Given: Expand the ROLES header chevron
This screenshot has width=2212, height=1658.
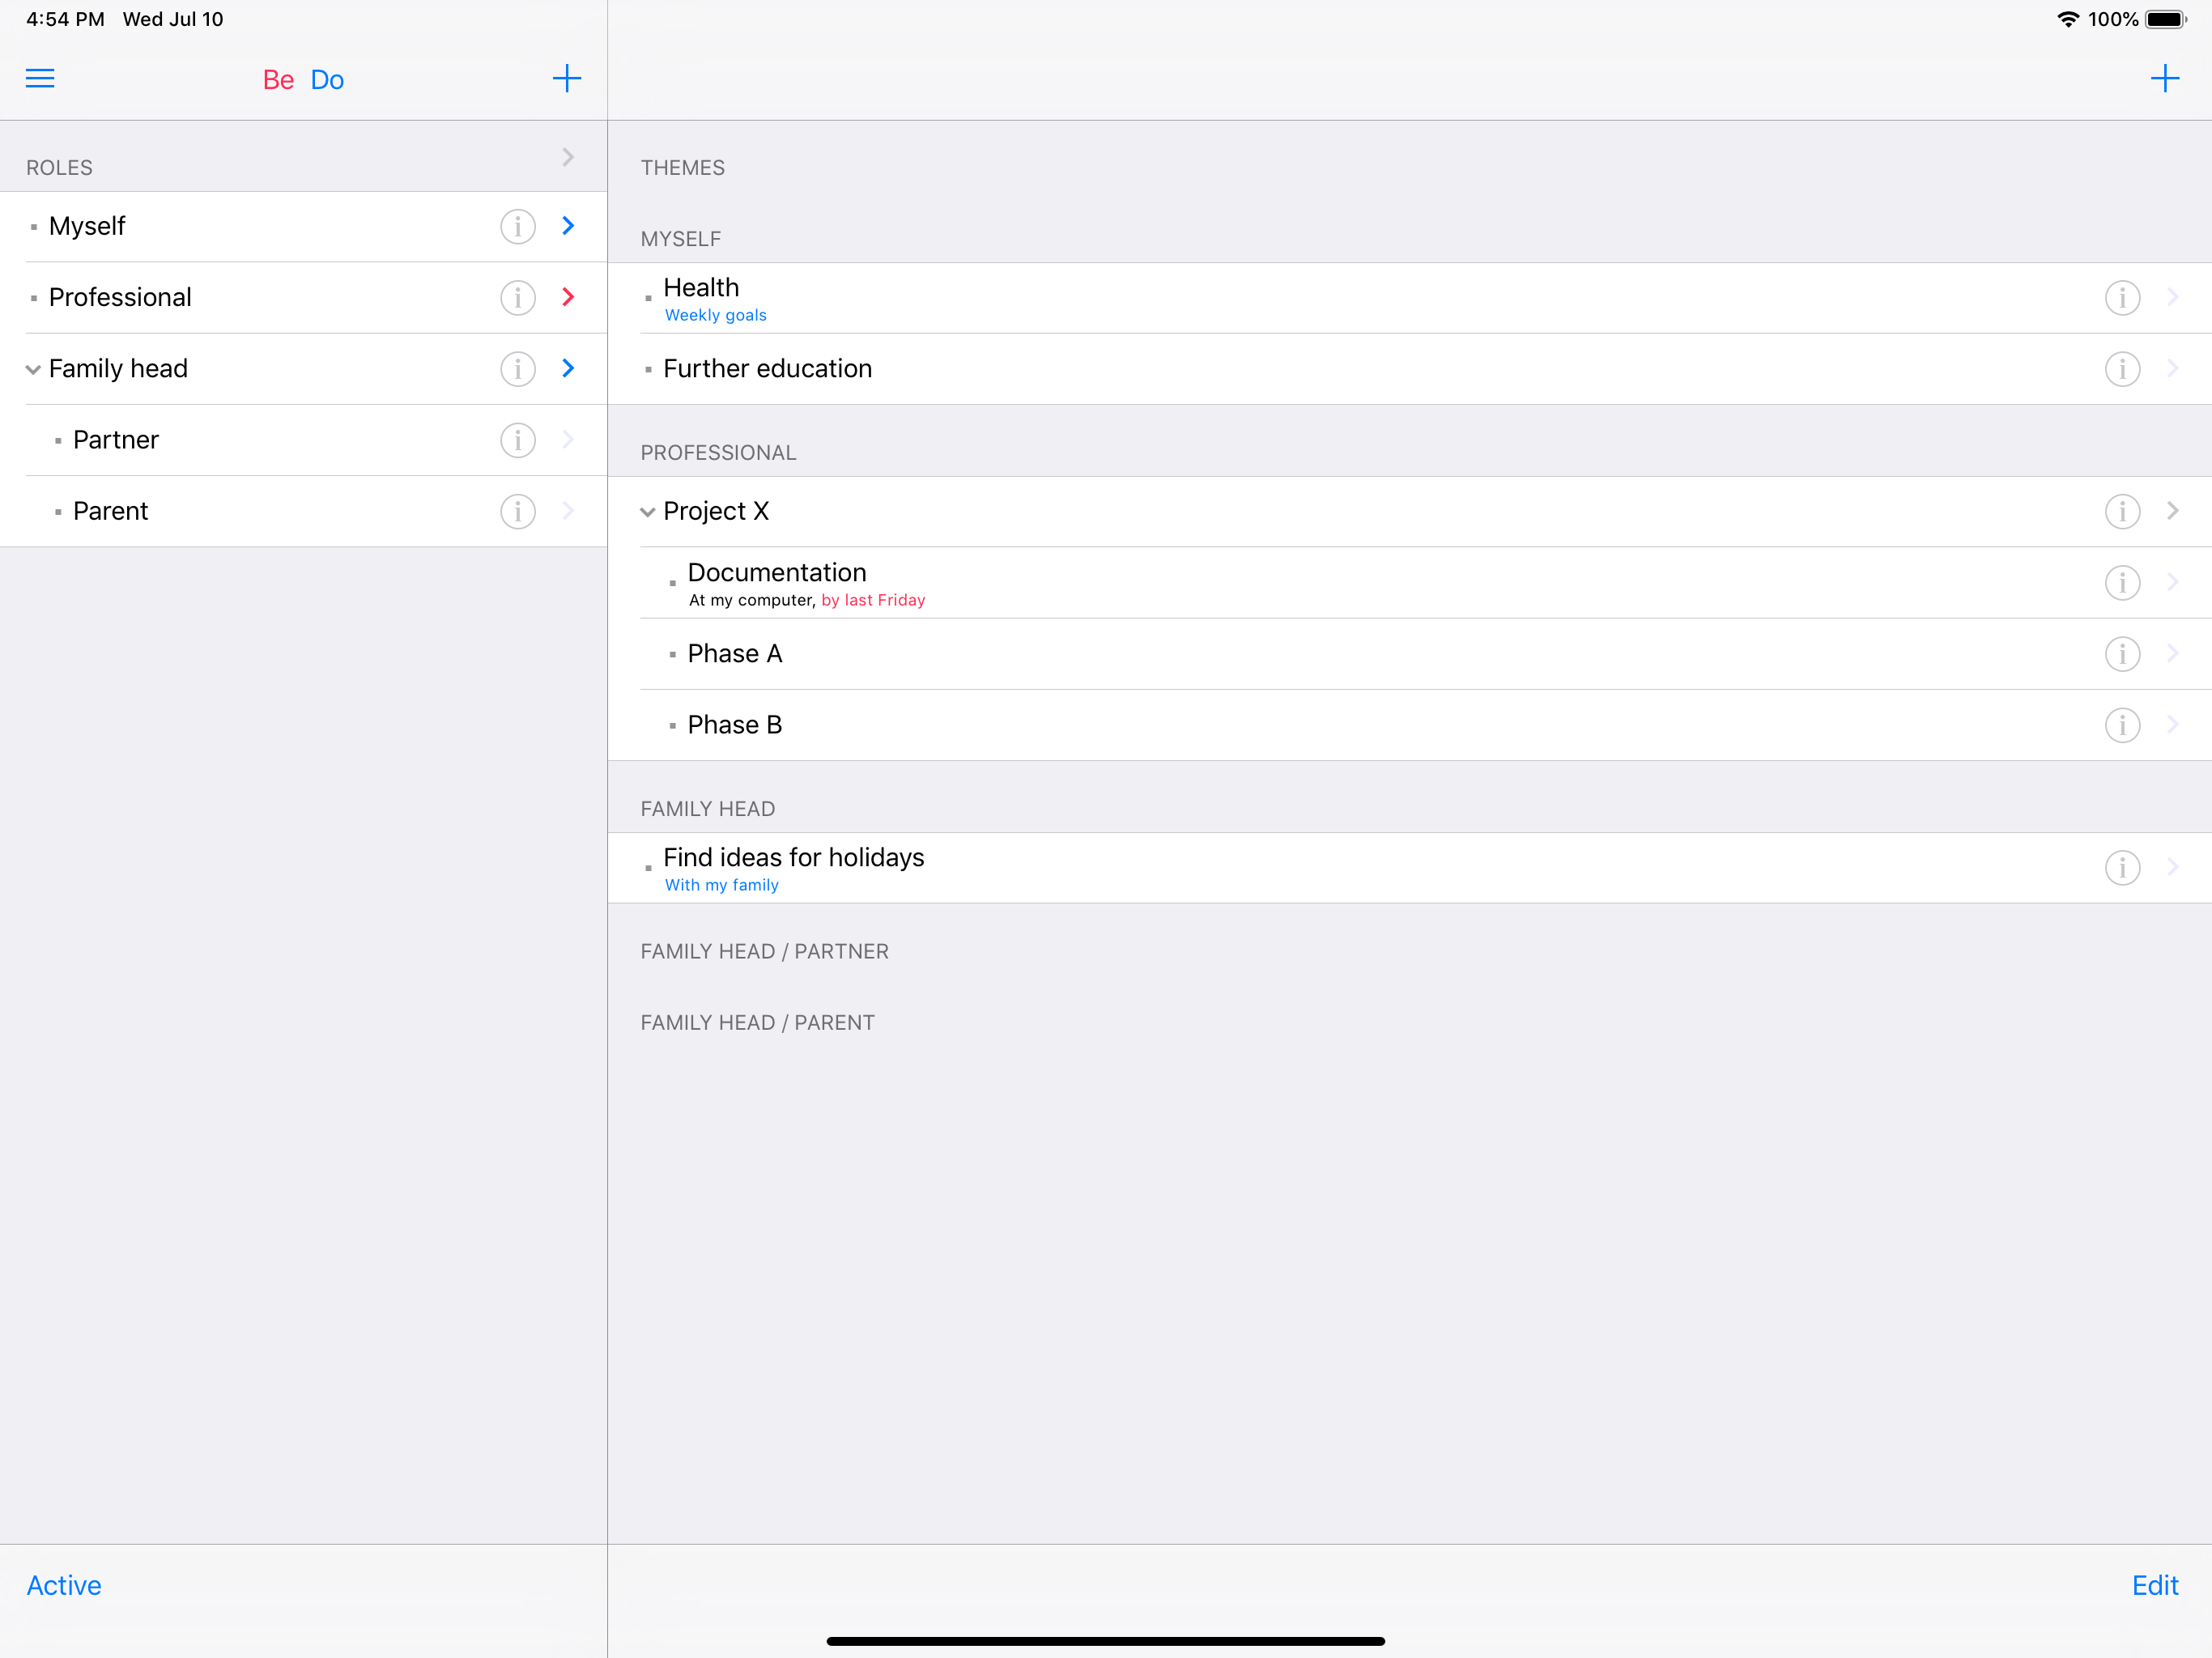Looking at the screenshot, I should tap(568, 157).
